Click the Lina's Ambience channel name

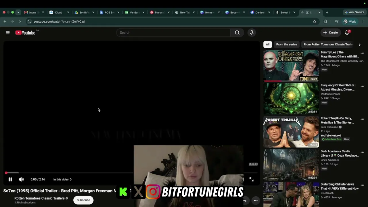pos(330,160)
